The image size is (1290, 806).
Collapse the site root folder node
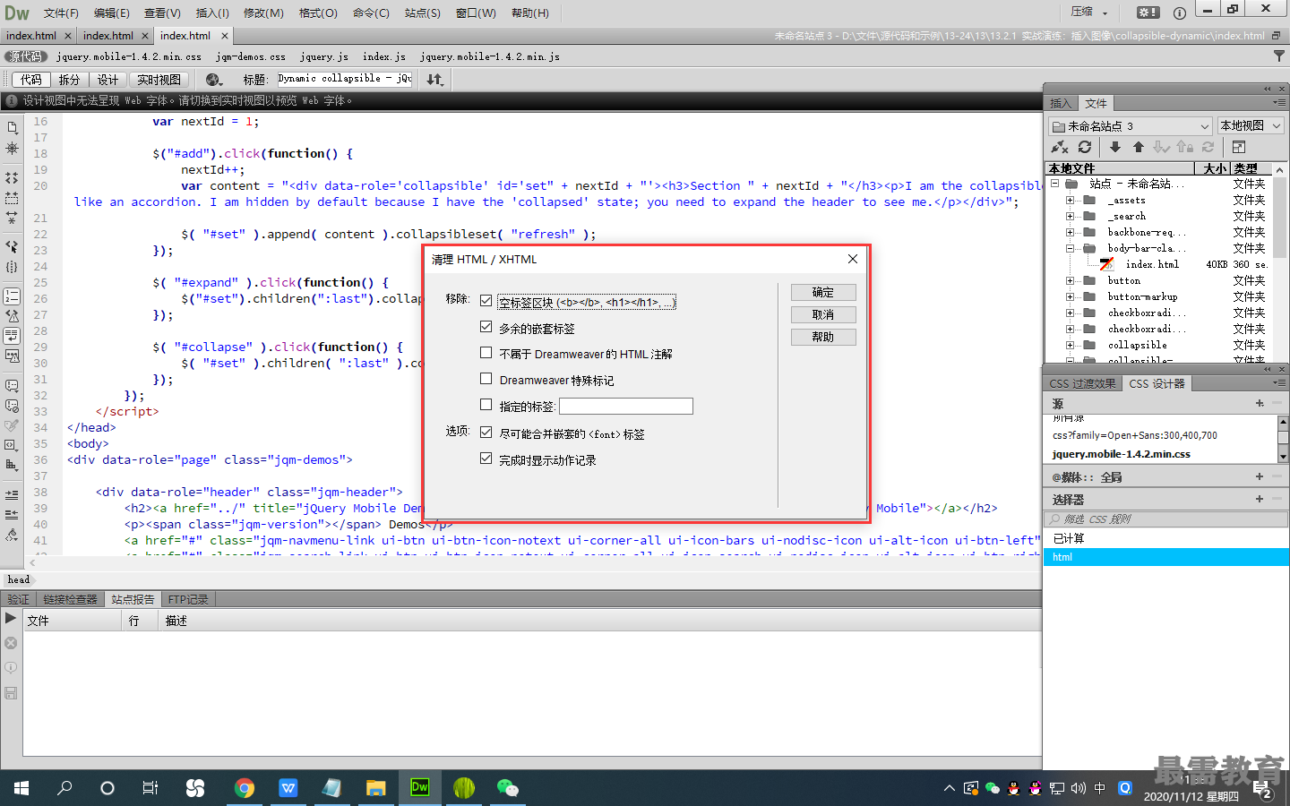coord(1055,184)
